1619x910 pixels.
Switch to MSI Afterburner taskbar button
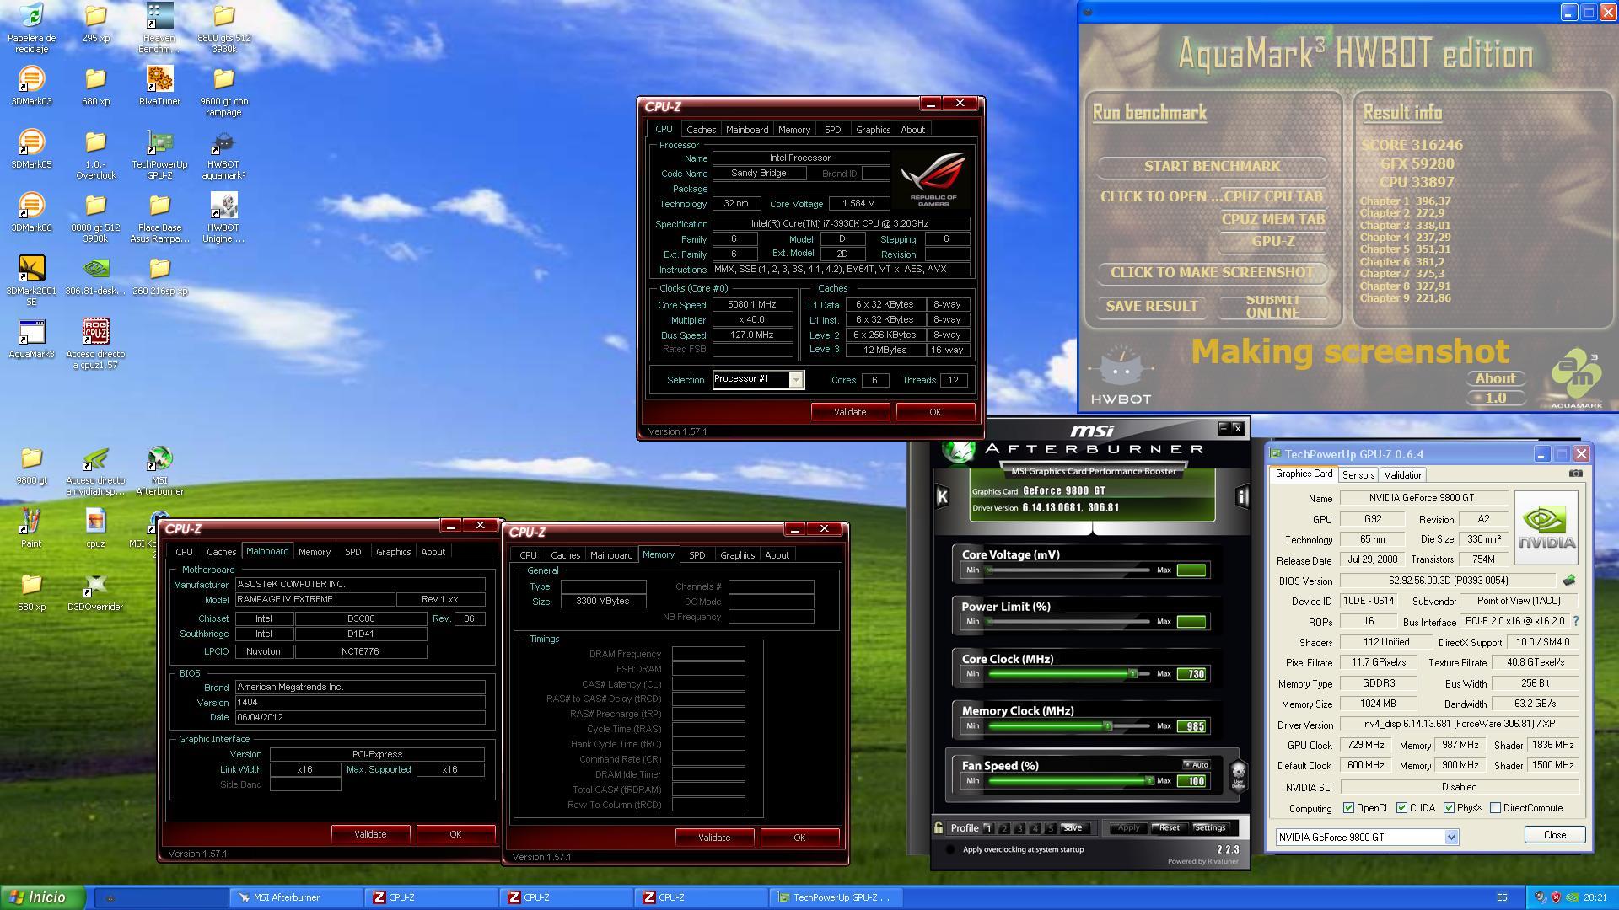click(x=296, y=897)
